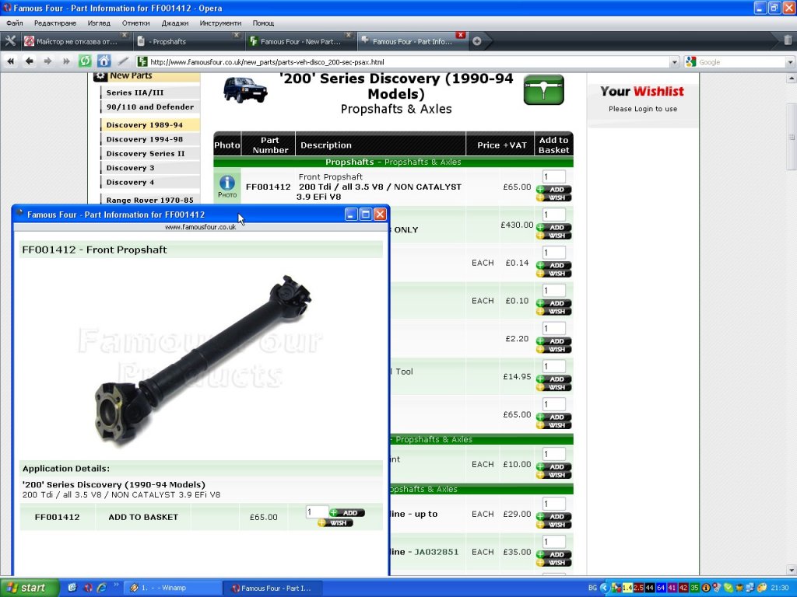The width and height of the screenshot is (797, 597).
Task: Expand the quick launch overflow chevron
Action: click(x=115, y=585)
